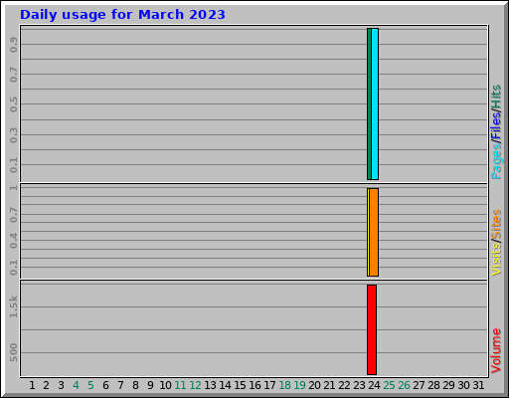509x398 pixels.
Task: Click the 0.4 label on the visits axis
Action: 13,241
